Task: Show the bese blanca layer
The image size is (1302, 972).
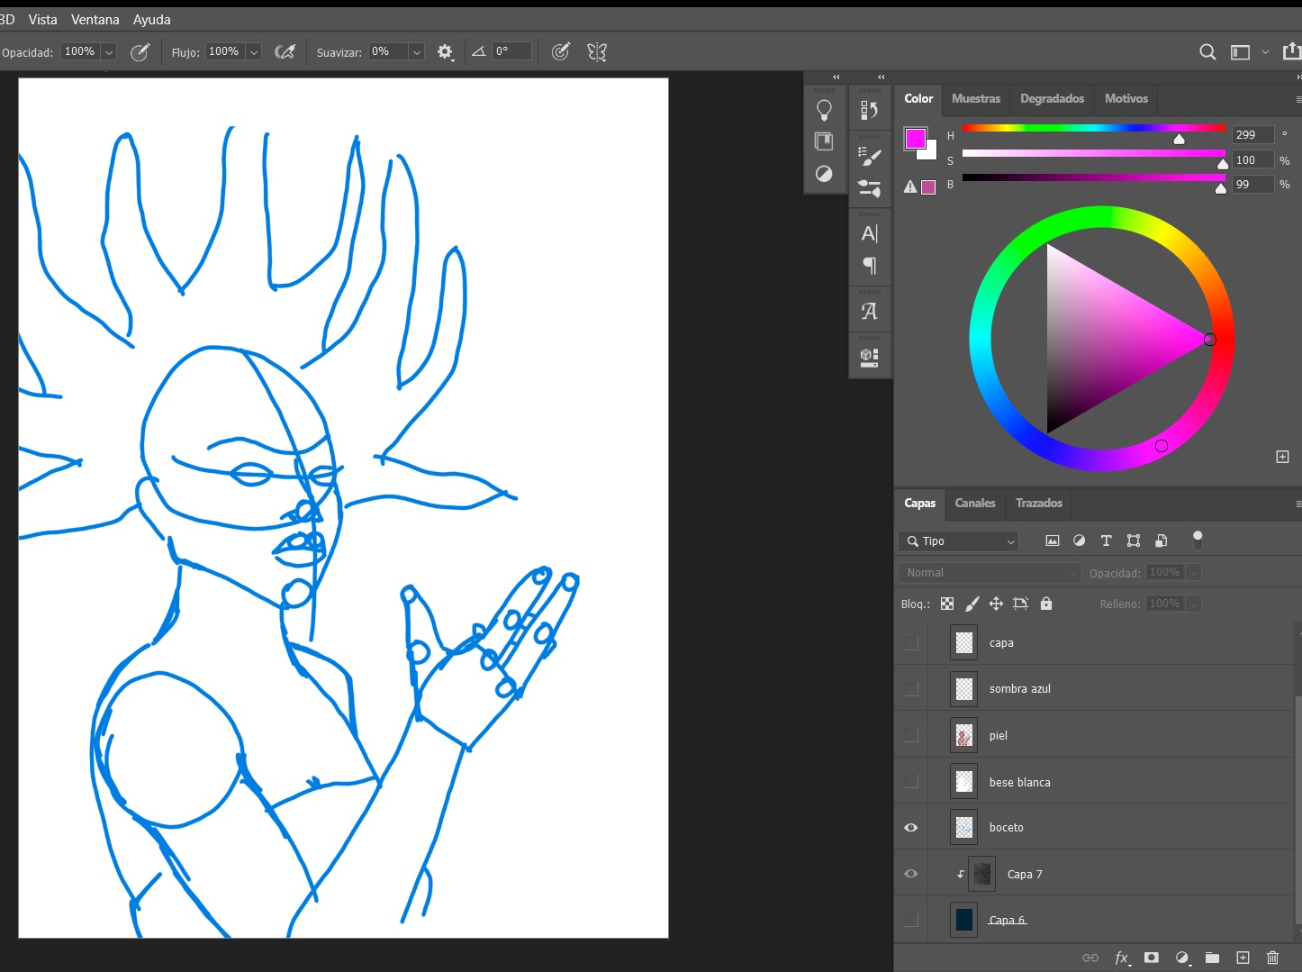Action: (911, 781)
